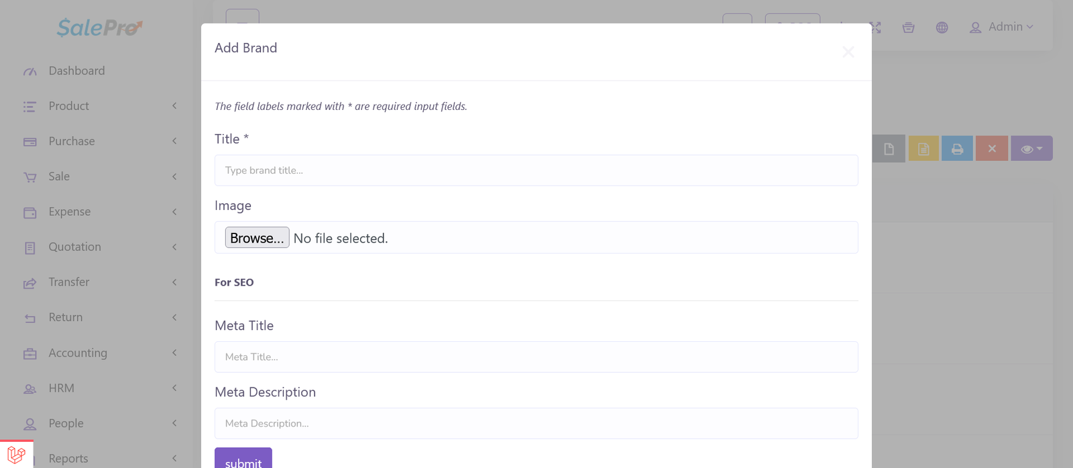Click the Dashboard gauge icon

point(30,71)
